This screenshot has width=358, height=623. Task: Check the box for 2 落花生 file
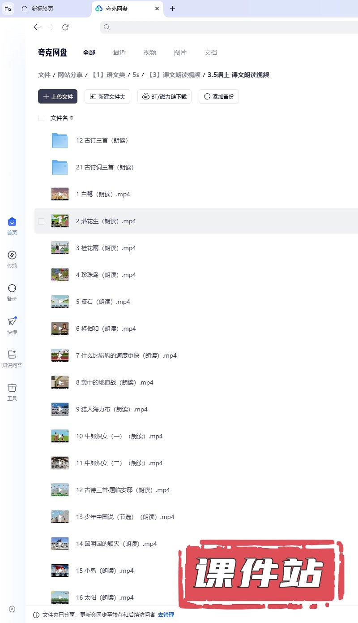tap(41, 221)
